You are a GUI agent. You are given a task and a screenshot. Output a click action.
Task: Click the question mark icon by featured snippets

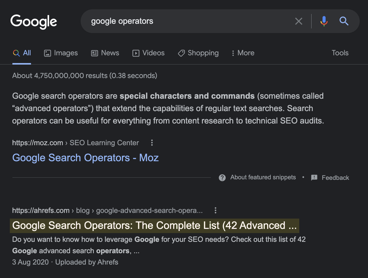222,178
